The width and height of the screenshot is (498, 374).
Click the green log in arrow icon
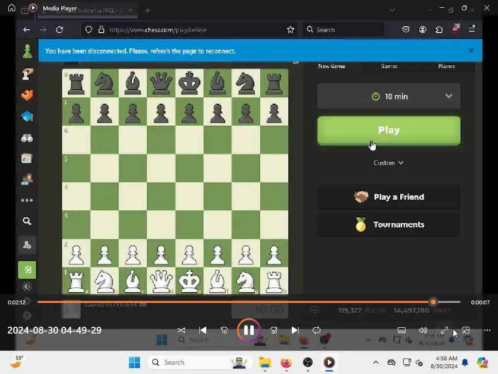(x=27, y=270)
